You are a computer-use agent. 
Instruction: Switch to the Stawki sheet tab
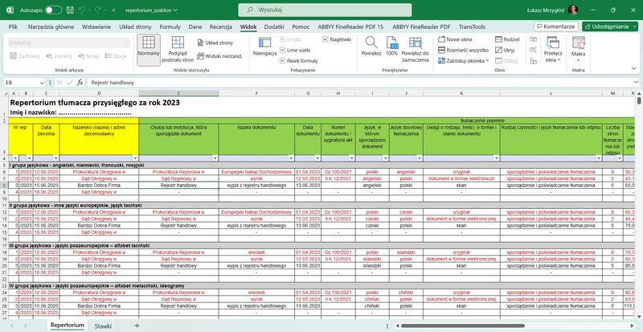(103, 325)
